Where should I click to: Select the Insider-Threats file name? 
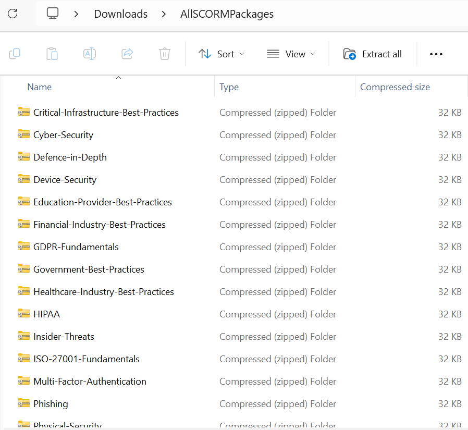point(64,336)
